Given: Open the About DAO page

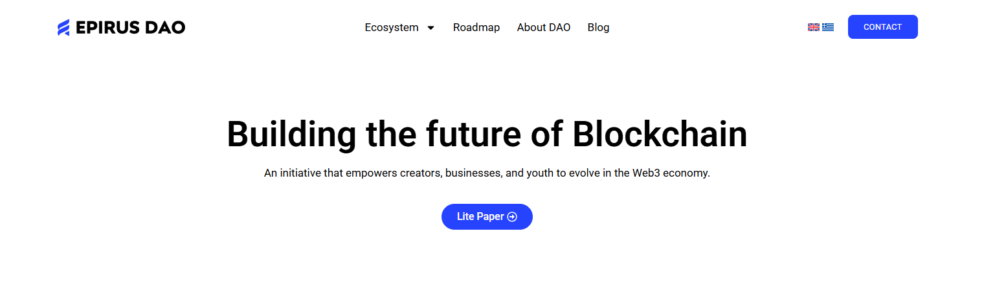Looking at the screenshot, I should click(x=544, y=27).
